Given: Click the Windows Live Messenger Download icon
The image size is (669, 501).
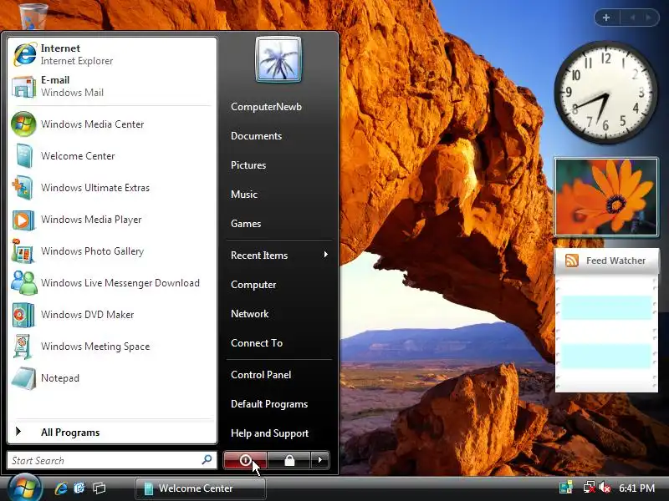Looking at the screenshot, I should pos(24,283).
